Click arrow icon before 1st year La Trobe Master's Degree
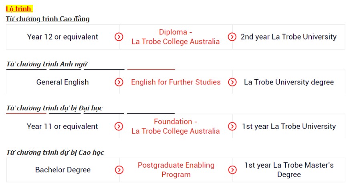Viewport: 353px width, 190px height. click(x=232, y=170)
